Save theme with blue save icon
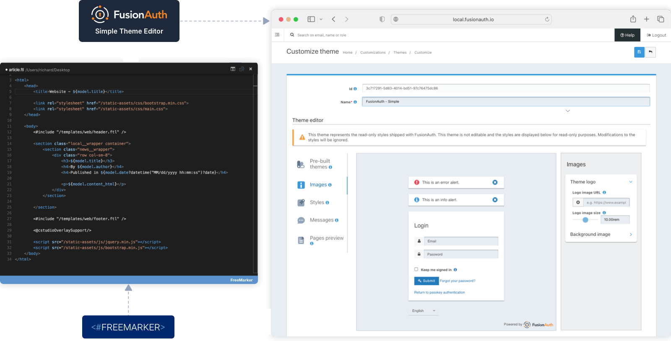The image size is (671, 341). pyautogui.click(x=639, y=52)
